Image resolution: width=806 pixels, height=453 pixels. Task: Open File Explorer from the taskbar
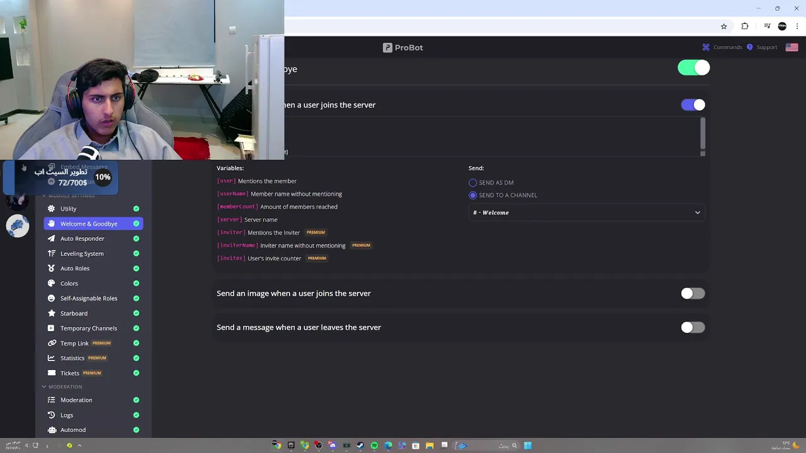point(429,445)
